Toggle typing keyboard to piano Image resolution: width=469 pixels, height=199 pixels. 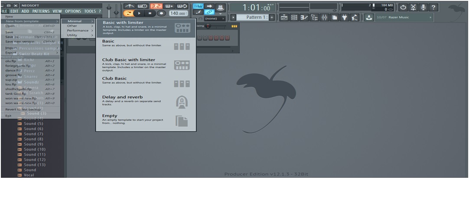coord(198,6)
